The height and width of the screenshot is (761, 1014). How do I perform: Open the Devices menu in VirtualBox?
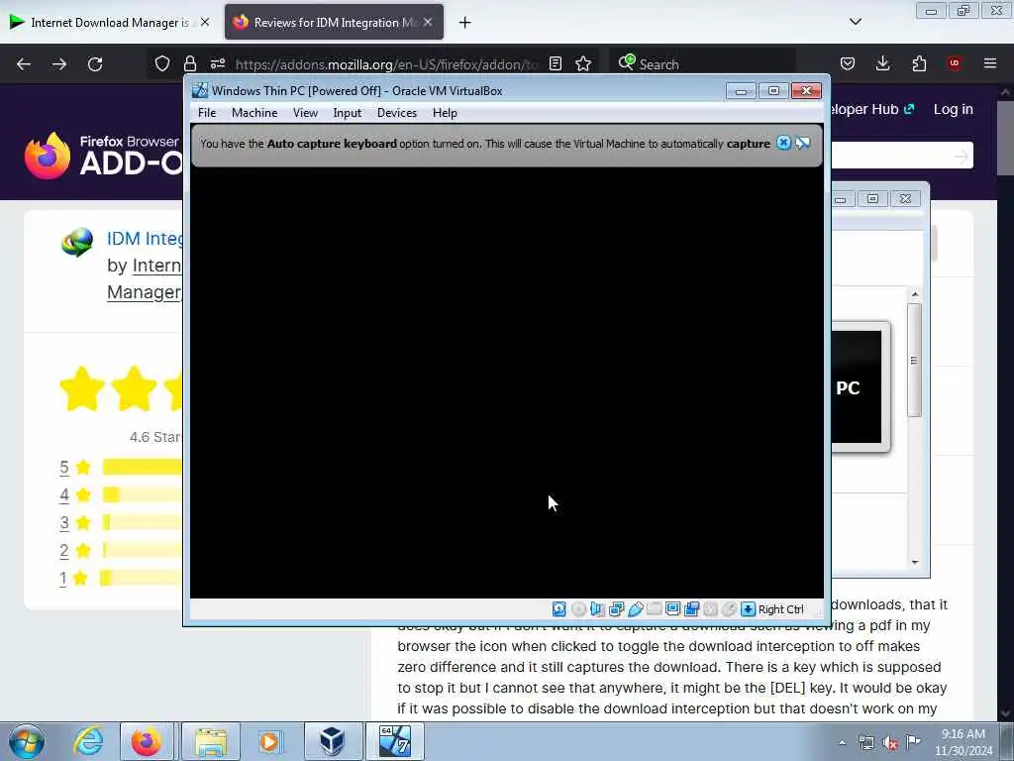[x=397, y=113]
